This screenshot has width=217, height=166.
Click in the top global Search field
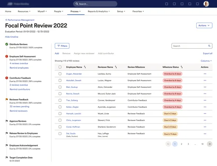pos(95,4)
